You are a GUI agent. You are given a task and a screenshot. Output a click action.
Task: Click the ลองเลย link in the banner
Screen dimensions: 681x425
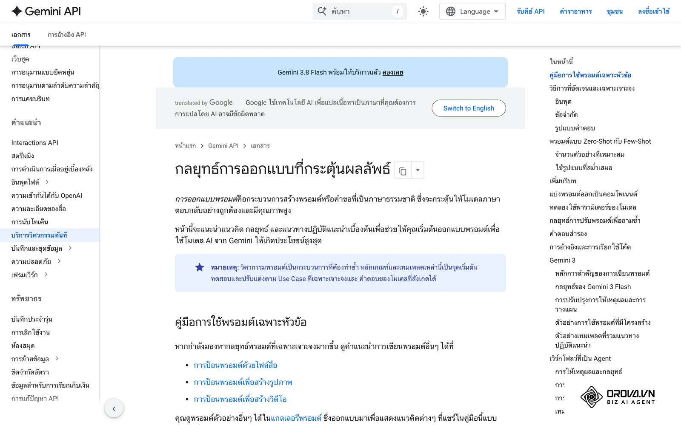click(x=393, y=72)
